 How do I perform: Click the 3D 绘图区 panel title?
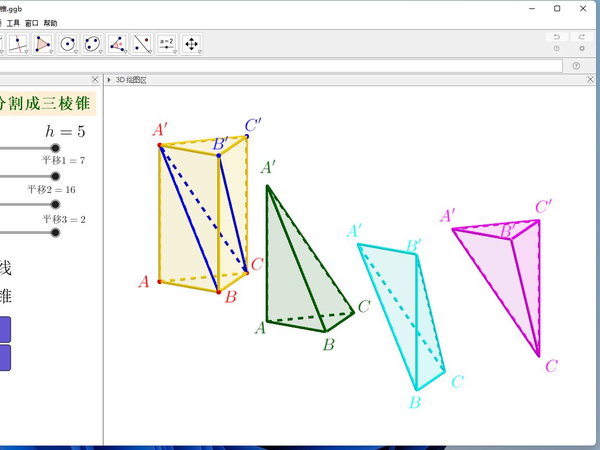click(x=131, y=80)
